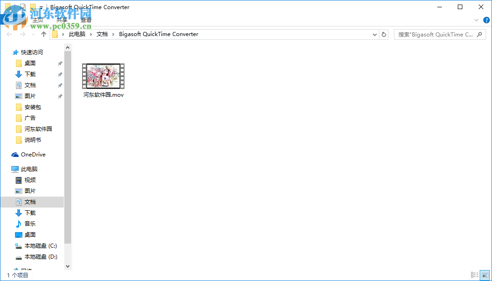Switch to details view on status bar
Screen dimensions: 492x281
tap(475, 275)
